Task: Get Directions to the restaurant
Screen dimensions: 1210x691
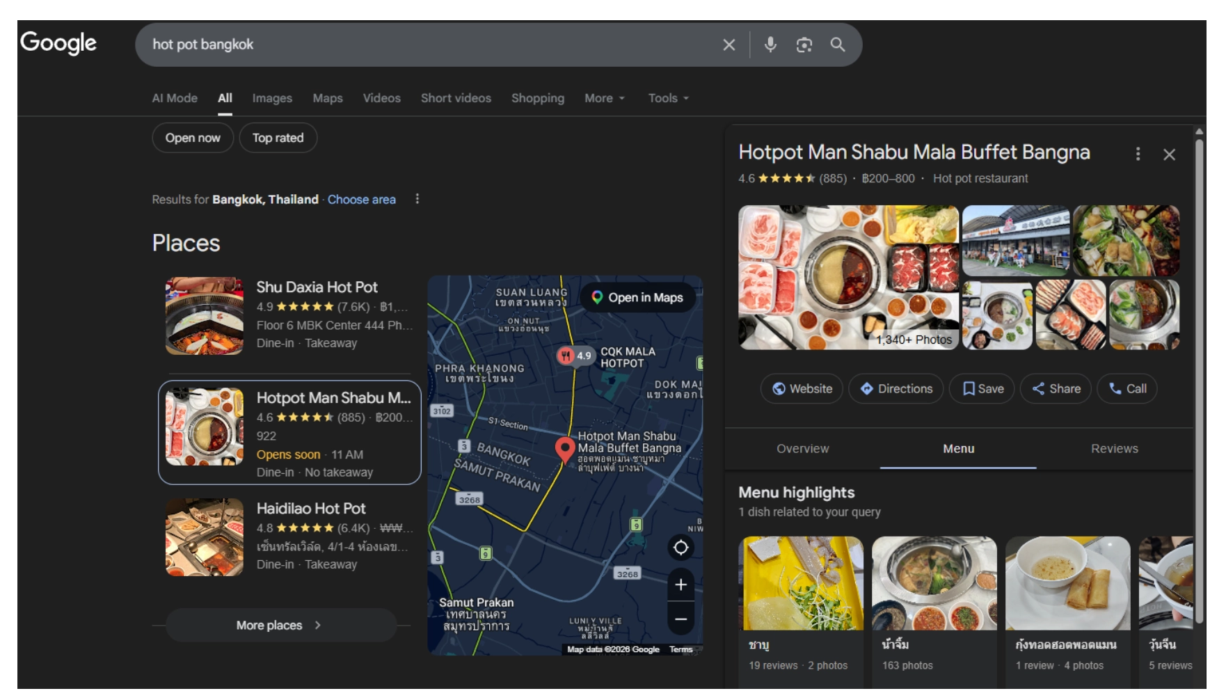Action: [x=895, y=388]
